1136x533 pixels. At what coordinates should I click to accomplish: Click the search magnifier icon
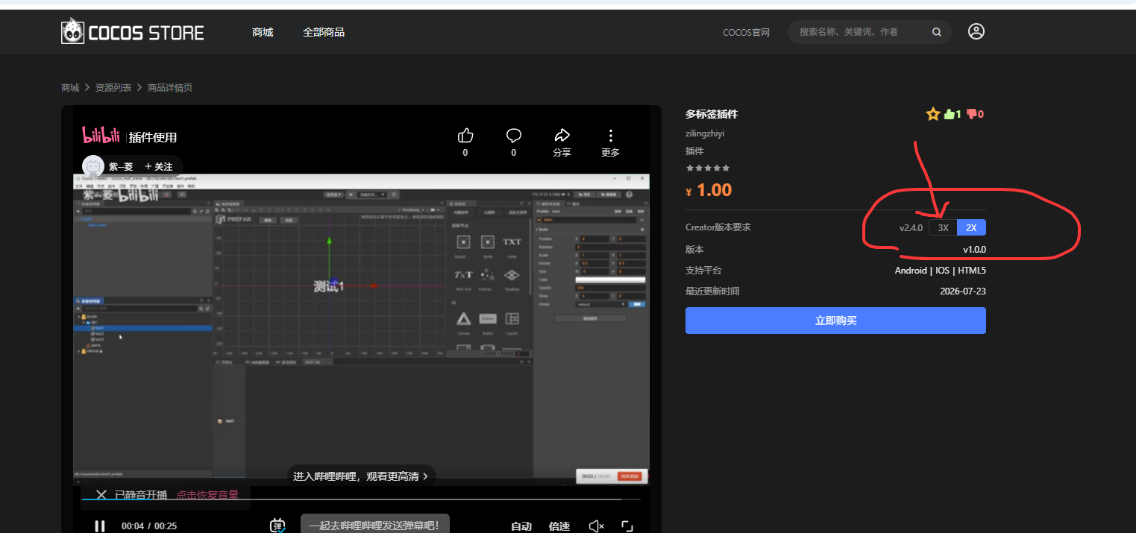(x=936, y=32)
